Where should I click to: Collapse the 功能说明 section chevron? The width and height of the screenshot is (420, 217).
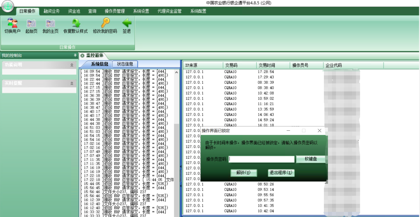coord(72,65)
